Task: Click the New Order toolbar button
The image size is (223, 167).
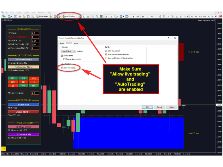Action: [x=42, y=16]
